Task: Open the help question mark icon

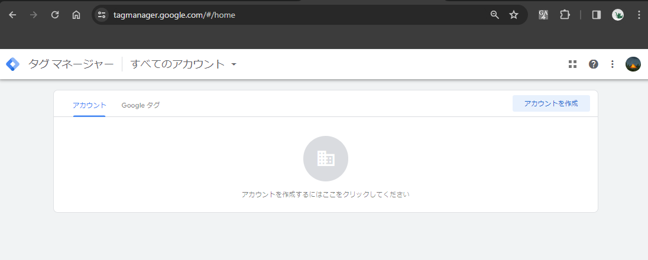Action: point(594,64)
